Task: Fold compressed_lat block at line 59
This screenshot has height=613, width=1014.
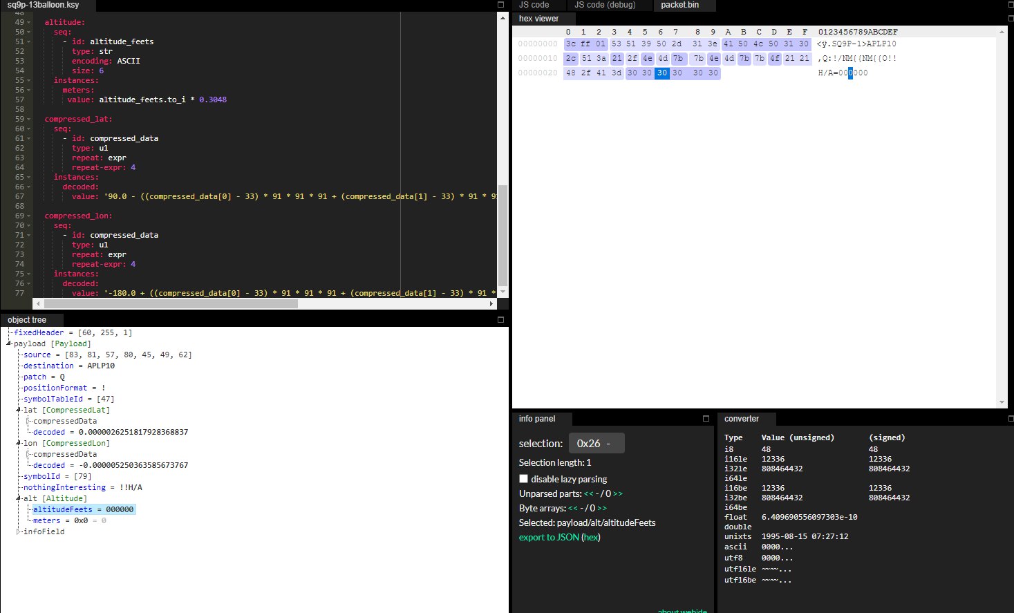Action: point(29,119)
